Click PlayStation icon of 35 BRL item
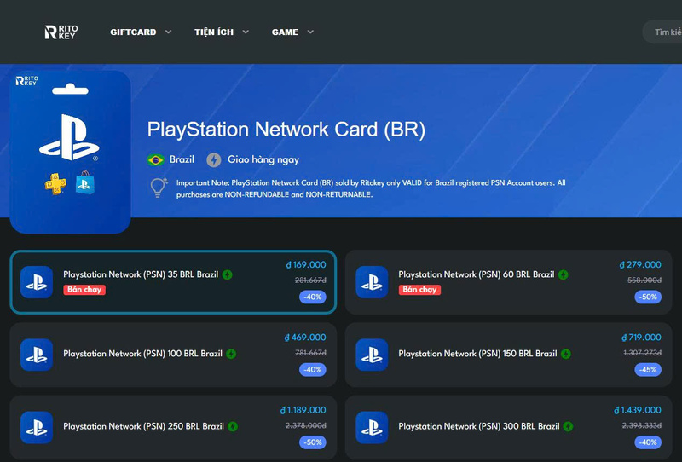The height and width of the screenshot is (462, 682). coord(37,282)
